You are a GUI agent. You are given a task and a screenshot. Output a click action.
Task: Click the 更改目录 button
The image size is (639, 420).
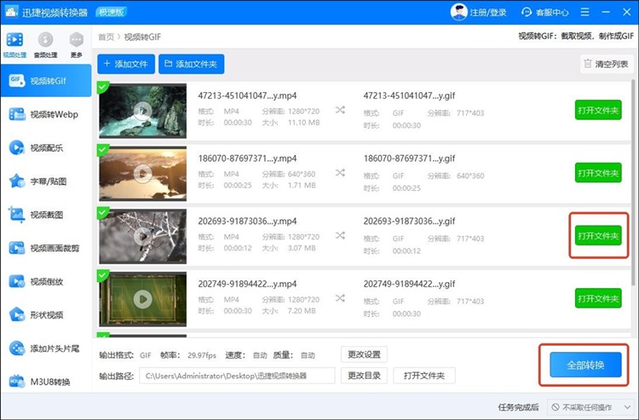click(x=364, y=376)
